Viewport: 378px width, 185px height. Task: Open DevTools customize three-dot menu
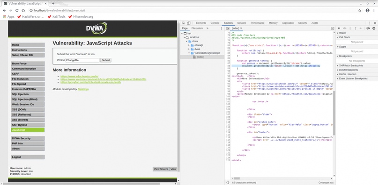pos(370,23)
